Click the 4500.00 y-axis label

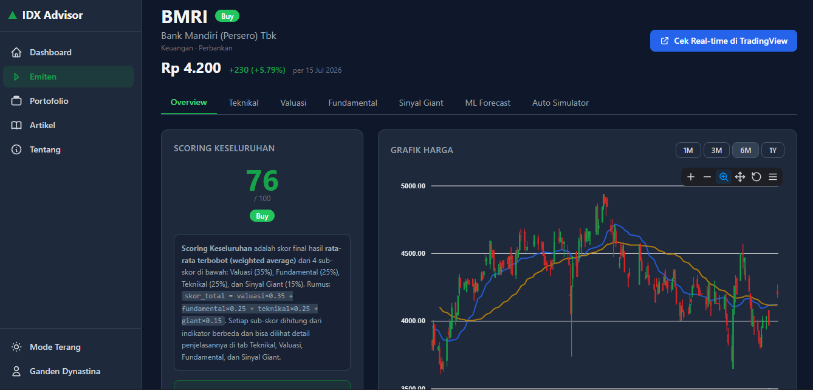413,253
